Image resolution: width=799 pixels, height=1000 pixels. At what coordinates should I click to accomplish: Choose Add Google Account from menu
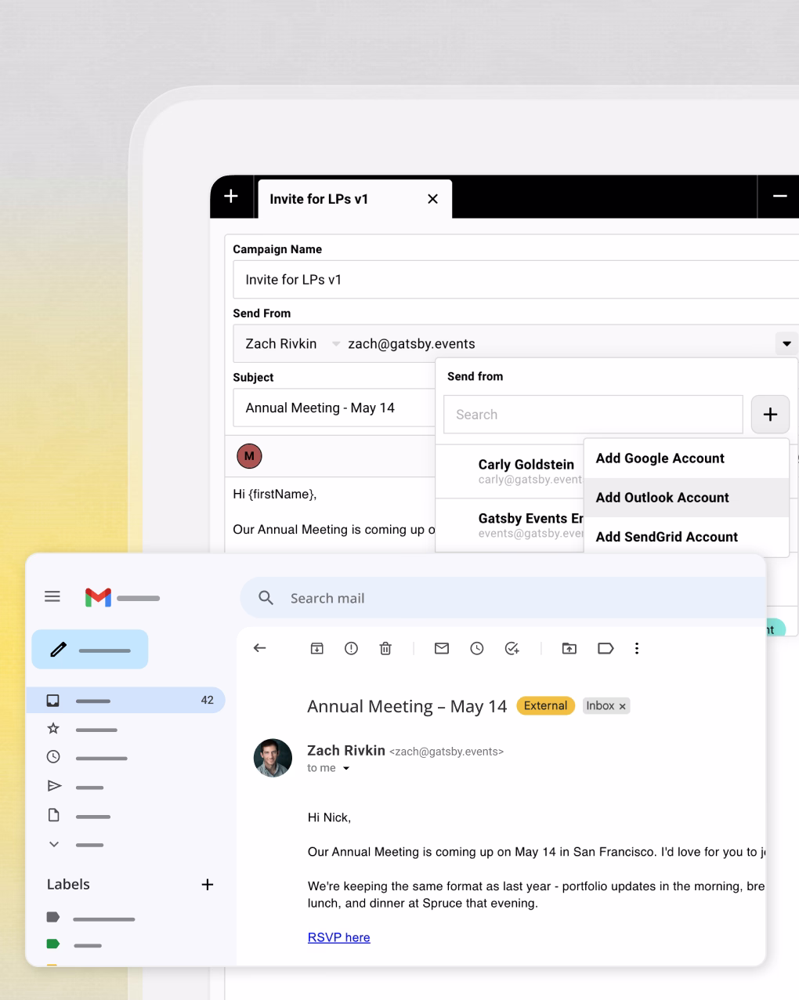[x=660, y=458]
